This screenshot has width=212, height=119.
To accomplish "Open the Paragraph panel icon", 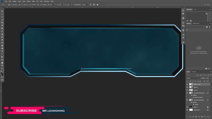I will pos(183,38).
